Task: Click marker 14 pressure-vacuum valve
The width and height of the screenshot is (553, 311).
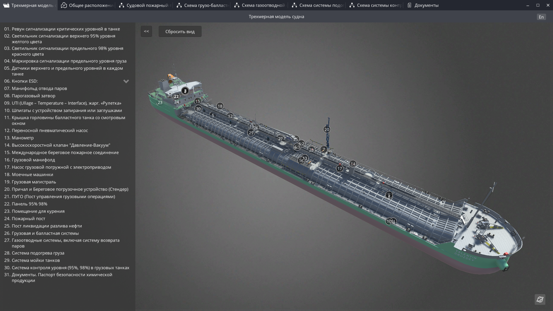Action: pos(353,164)
